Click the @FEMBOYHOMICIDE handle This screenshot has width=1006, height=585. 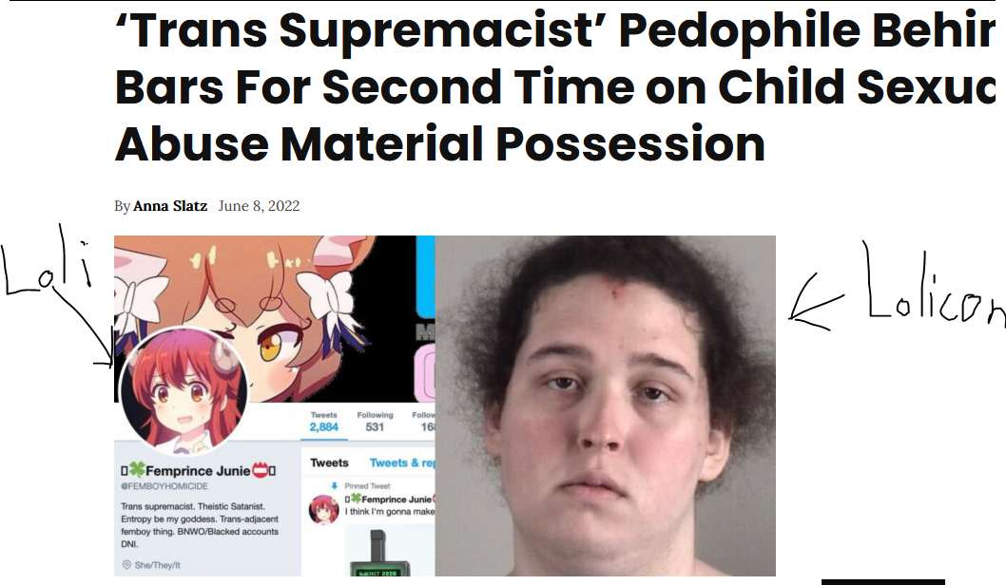coord(164,486)
